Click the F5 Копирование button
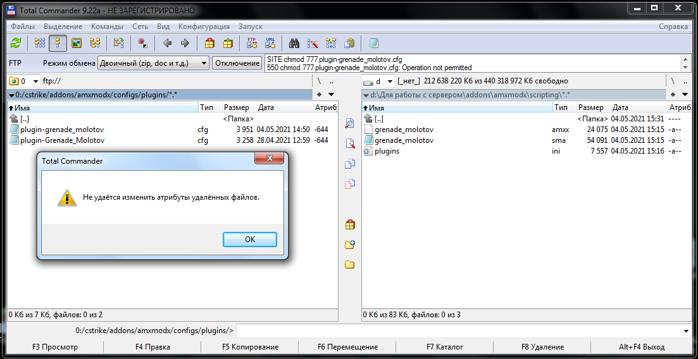 point(250,347)
